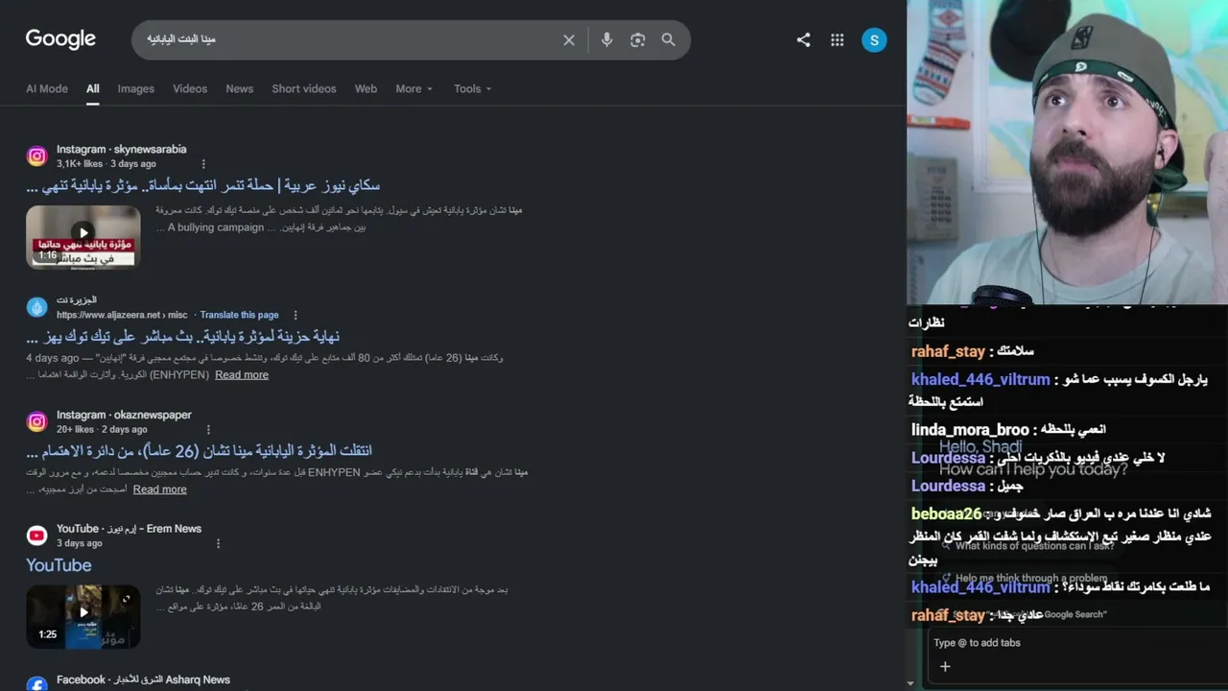Open options menu for Erem News result

click(218, 543)
